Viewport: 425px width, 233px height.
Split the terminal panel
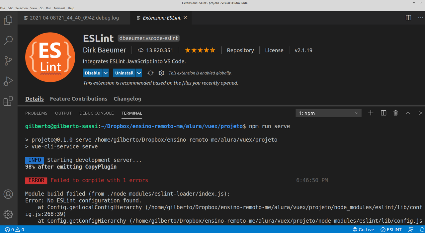tap(383, 113)
